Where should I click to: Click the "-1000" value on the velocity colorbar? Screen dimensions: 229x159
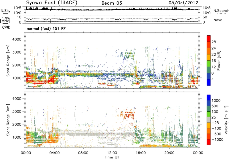pos(218,139)
